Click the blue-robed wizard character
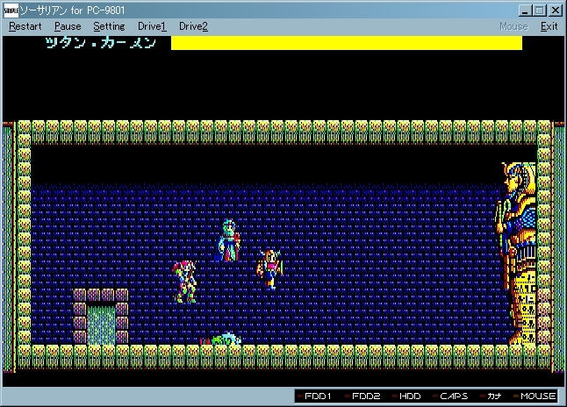The width and height of the screenshot is (567, 407). coord(228,240)
